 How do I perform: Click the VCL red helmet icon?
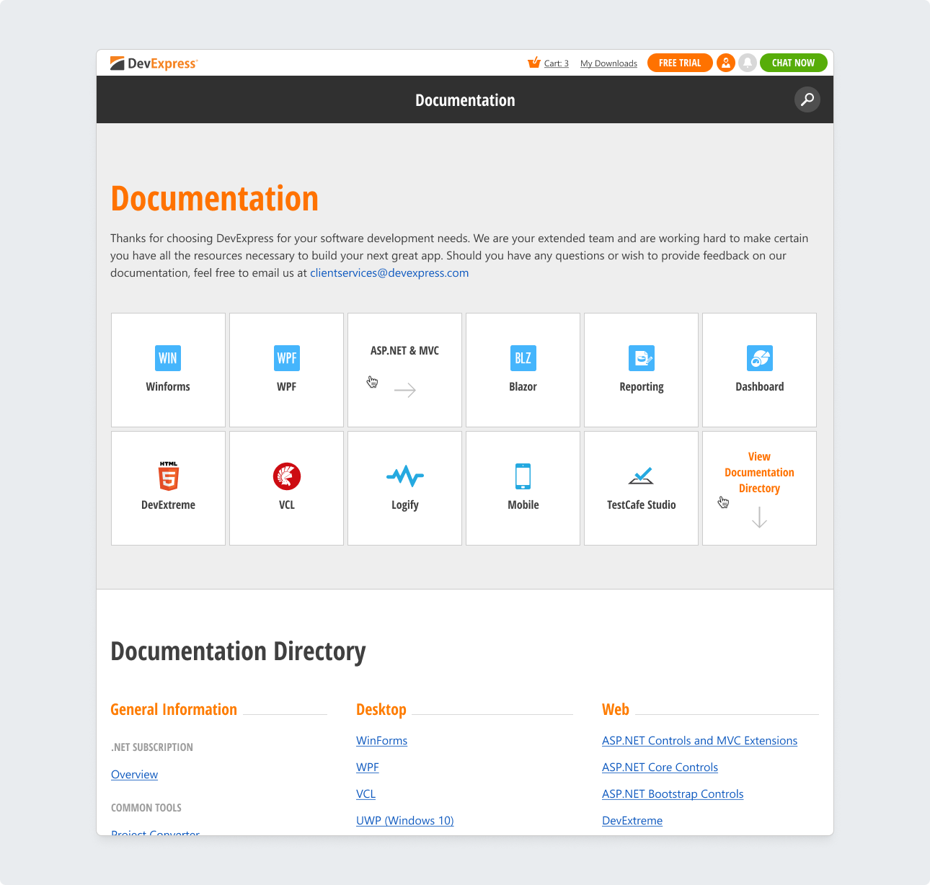pyautogui.click(x=287, y=476)
